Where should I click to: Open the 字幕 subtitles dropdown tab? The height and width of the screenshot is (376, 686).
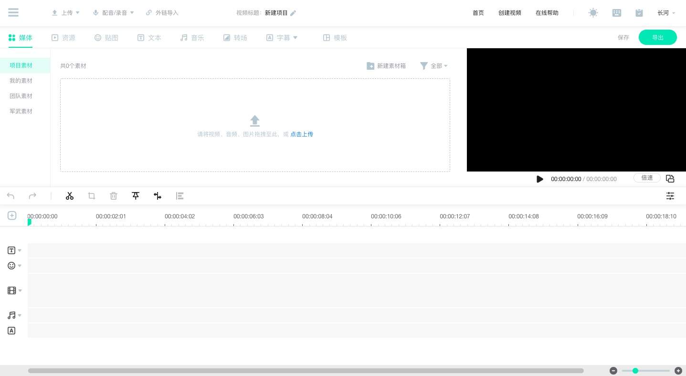click(282, 38)
